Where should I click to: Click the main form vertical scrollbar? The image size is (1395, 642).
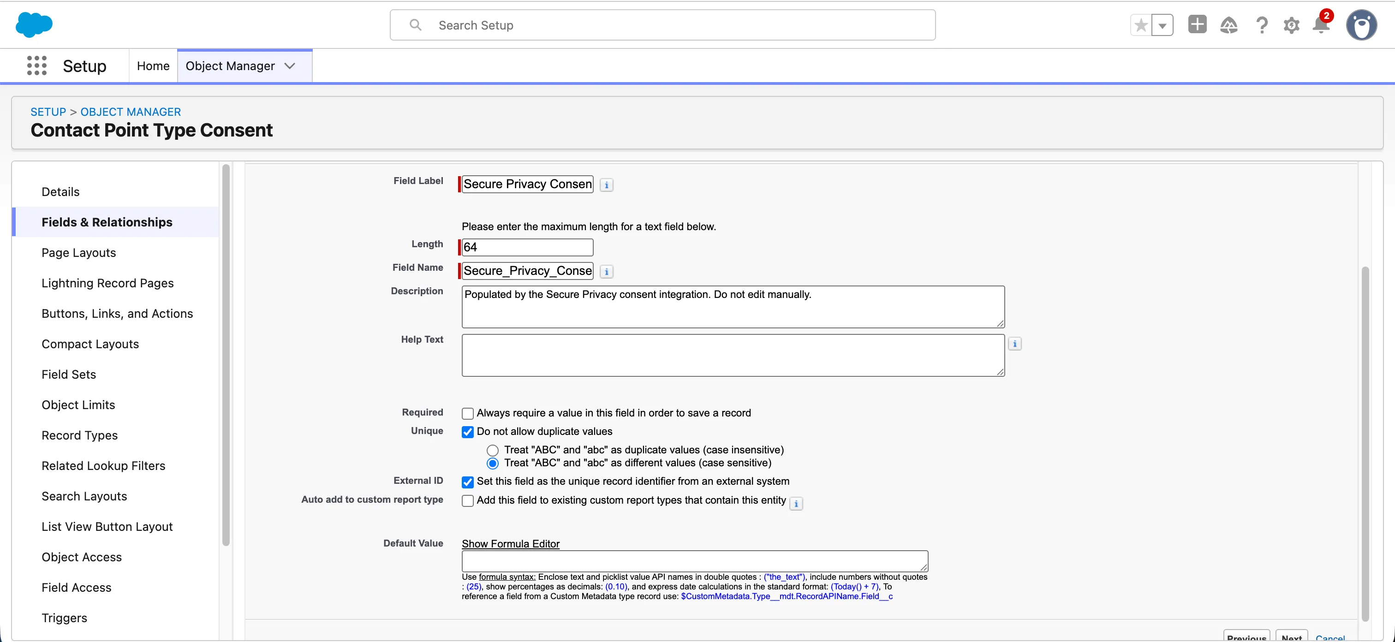[1365, 444]
